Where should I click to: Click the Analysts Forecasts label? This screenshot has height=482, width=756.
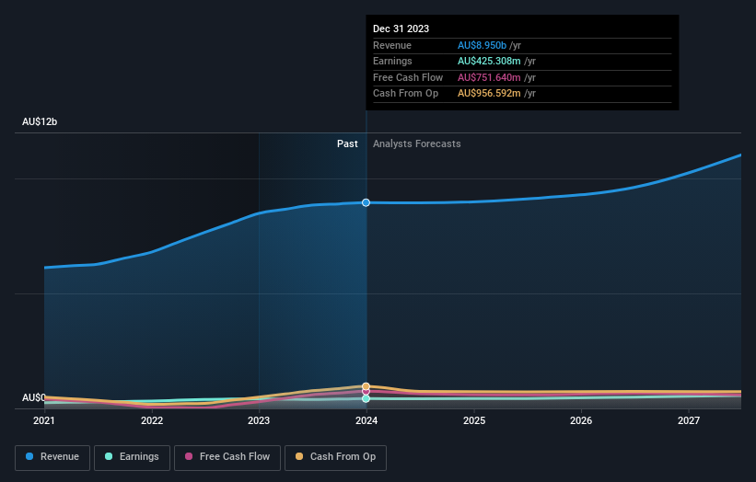point(416,143)
